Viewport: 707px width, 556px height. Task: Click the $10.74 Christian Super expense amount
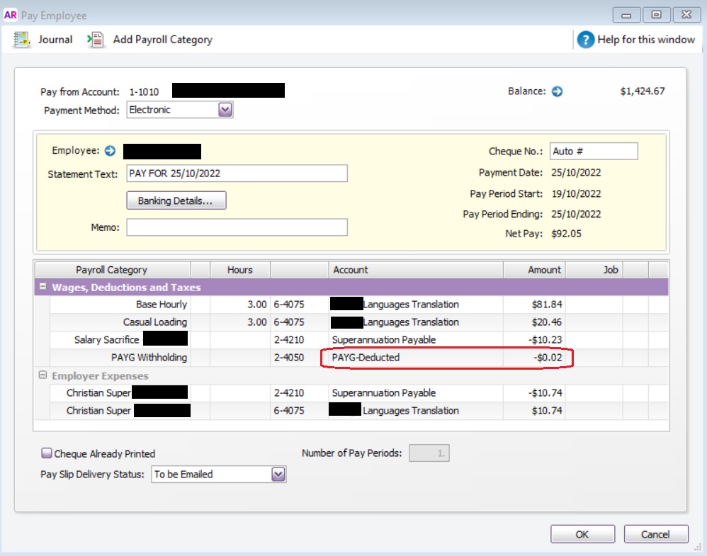pyautogui.click(x=546, y=410)
